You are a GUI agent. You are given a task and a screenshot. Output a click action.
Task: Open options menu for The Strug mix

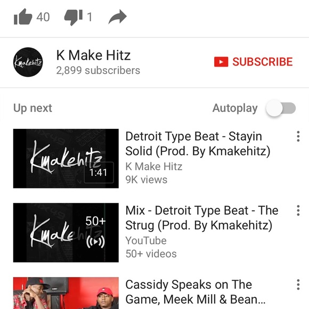(x=298, y=210)
